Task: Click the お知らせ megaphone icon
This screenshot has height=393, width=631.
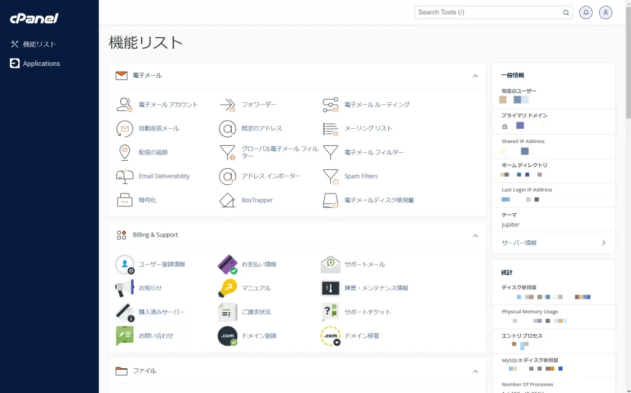Action: [x=124, y=288]
